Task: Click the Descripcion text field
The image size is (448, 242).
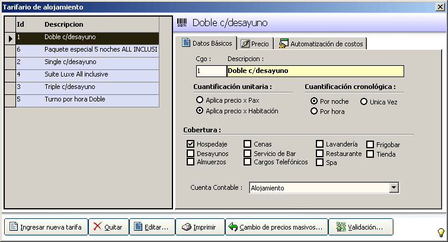Action: (315, 71)
